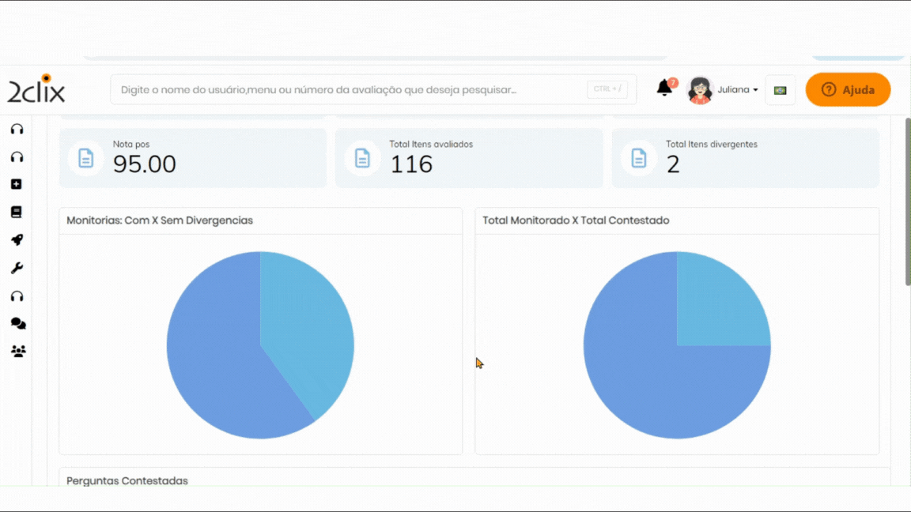
Task: Select the Total Itens avaliados 116 card
Action: pyautogui.click(x=469, y=158)
